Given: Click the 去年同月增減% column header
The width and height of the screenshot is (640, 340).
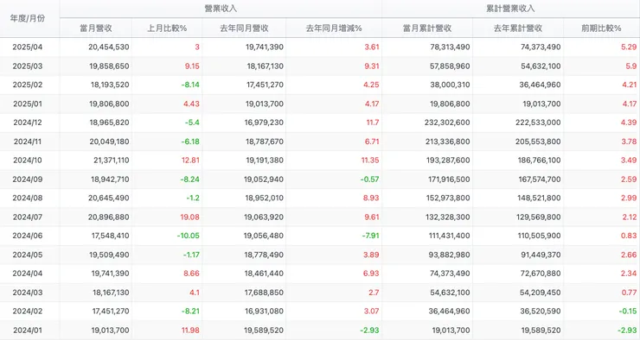Looking at the screenshot, I should point(334,28).
